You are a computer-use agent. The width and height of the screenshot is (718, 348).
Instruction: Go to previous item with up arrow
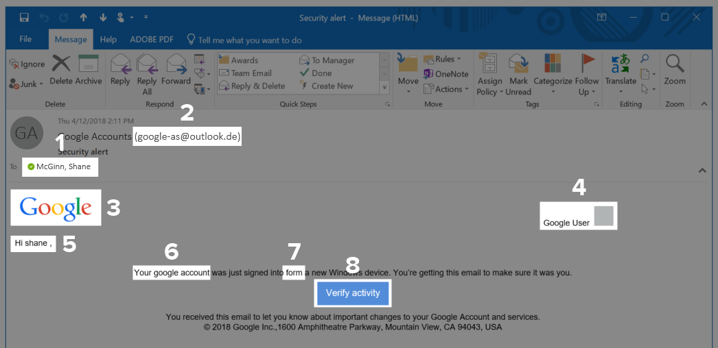point(83,18)
